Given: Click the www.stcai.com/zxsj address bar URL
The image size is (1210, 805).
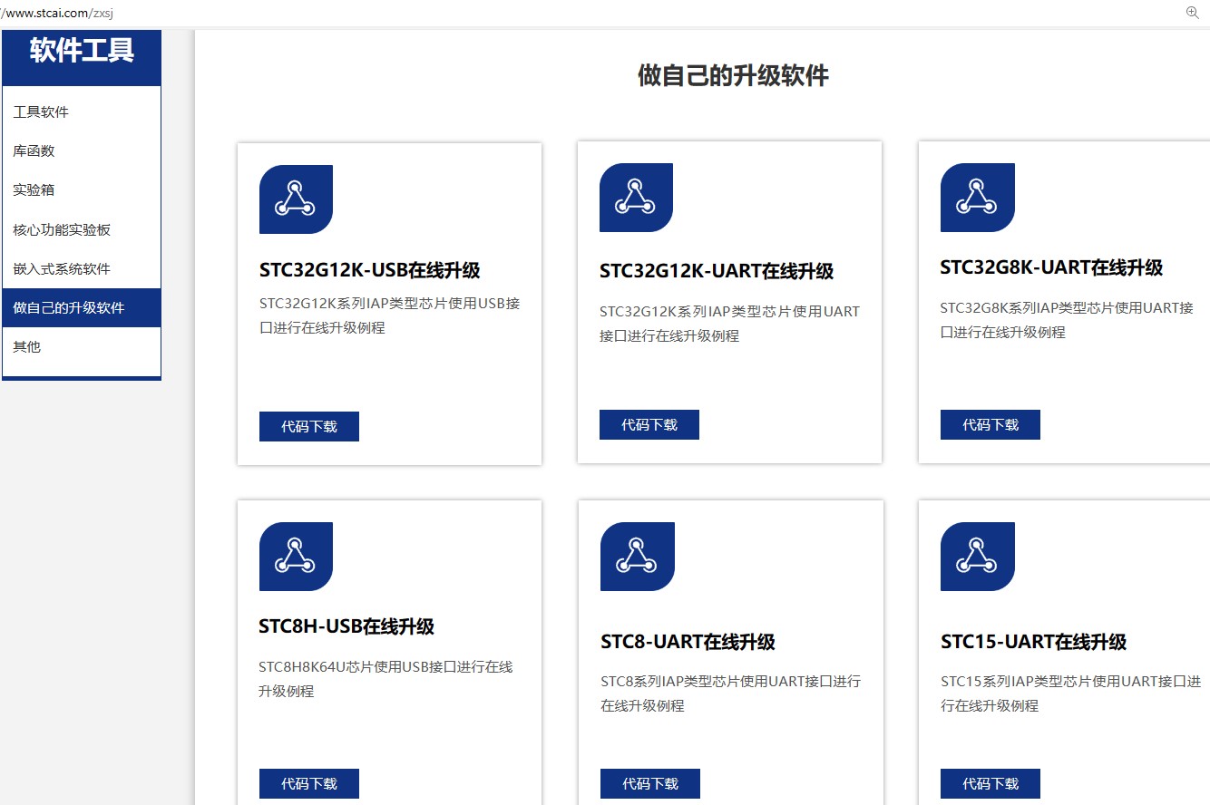Looking at the screenshot, I should click(x=57, y=13).
